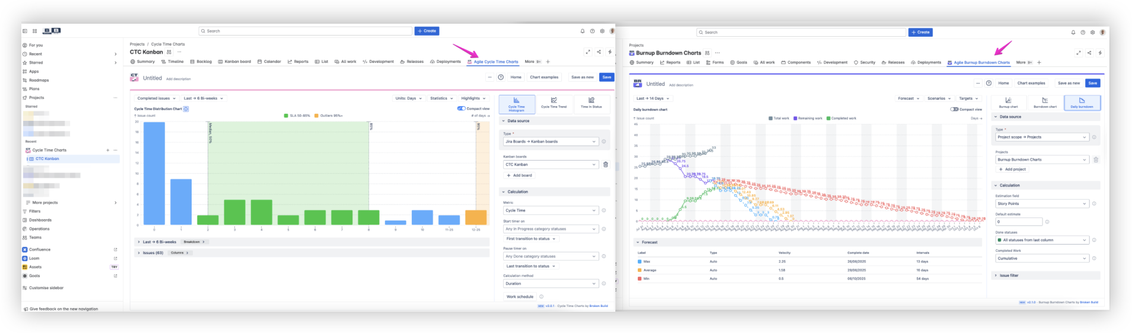
Task: Open the Agile Burnup Burndown Charts tab
Action: 978,62
